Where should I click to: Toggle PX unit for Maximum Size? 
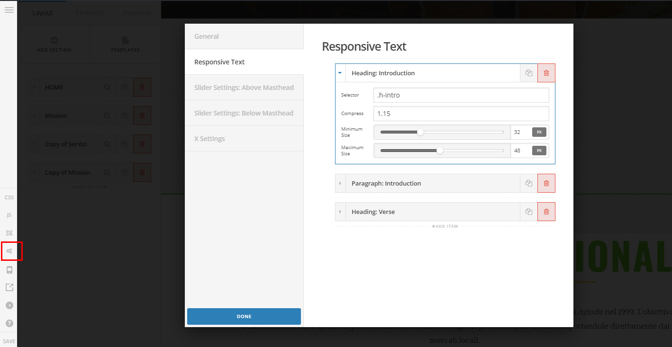(539, 151)
